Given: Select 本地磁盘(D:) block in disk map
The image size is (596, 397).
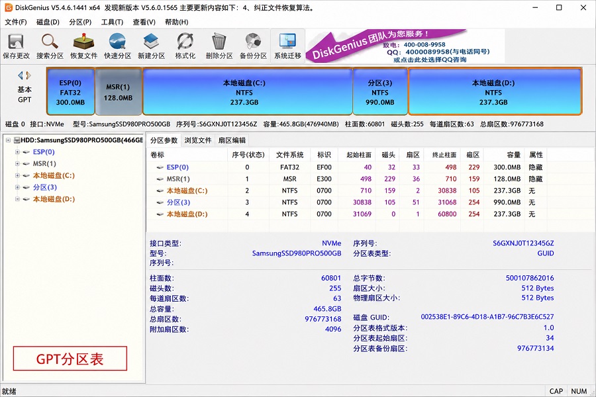Looking at the screenshot, I should coord(495,91).
